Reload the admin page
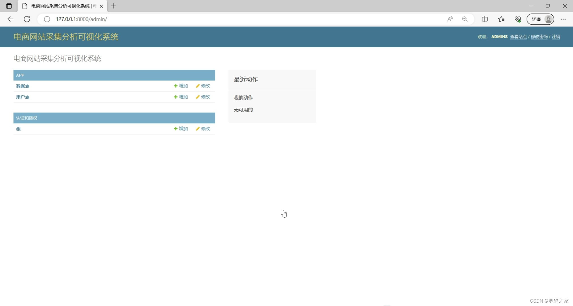Viewport: 573px width, 306px height. coord(27,19)
